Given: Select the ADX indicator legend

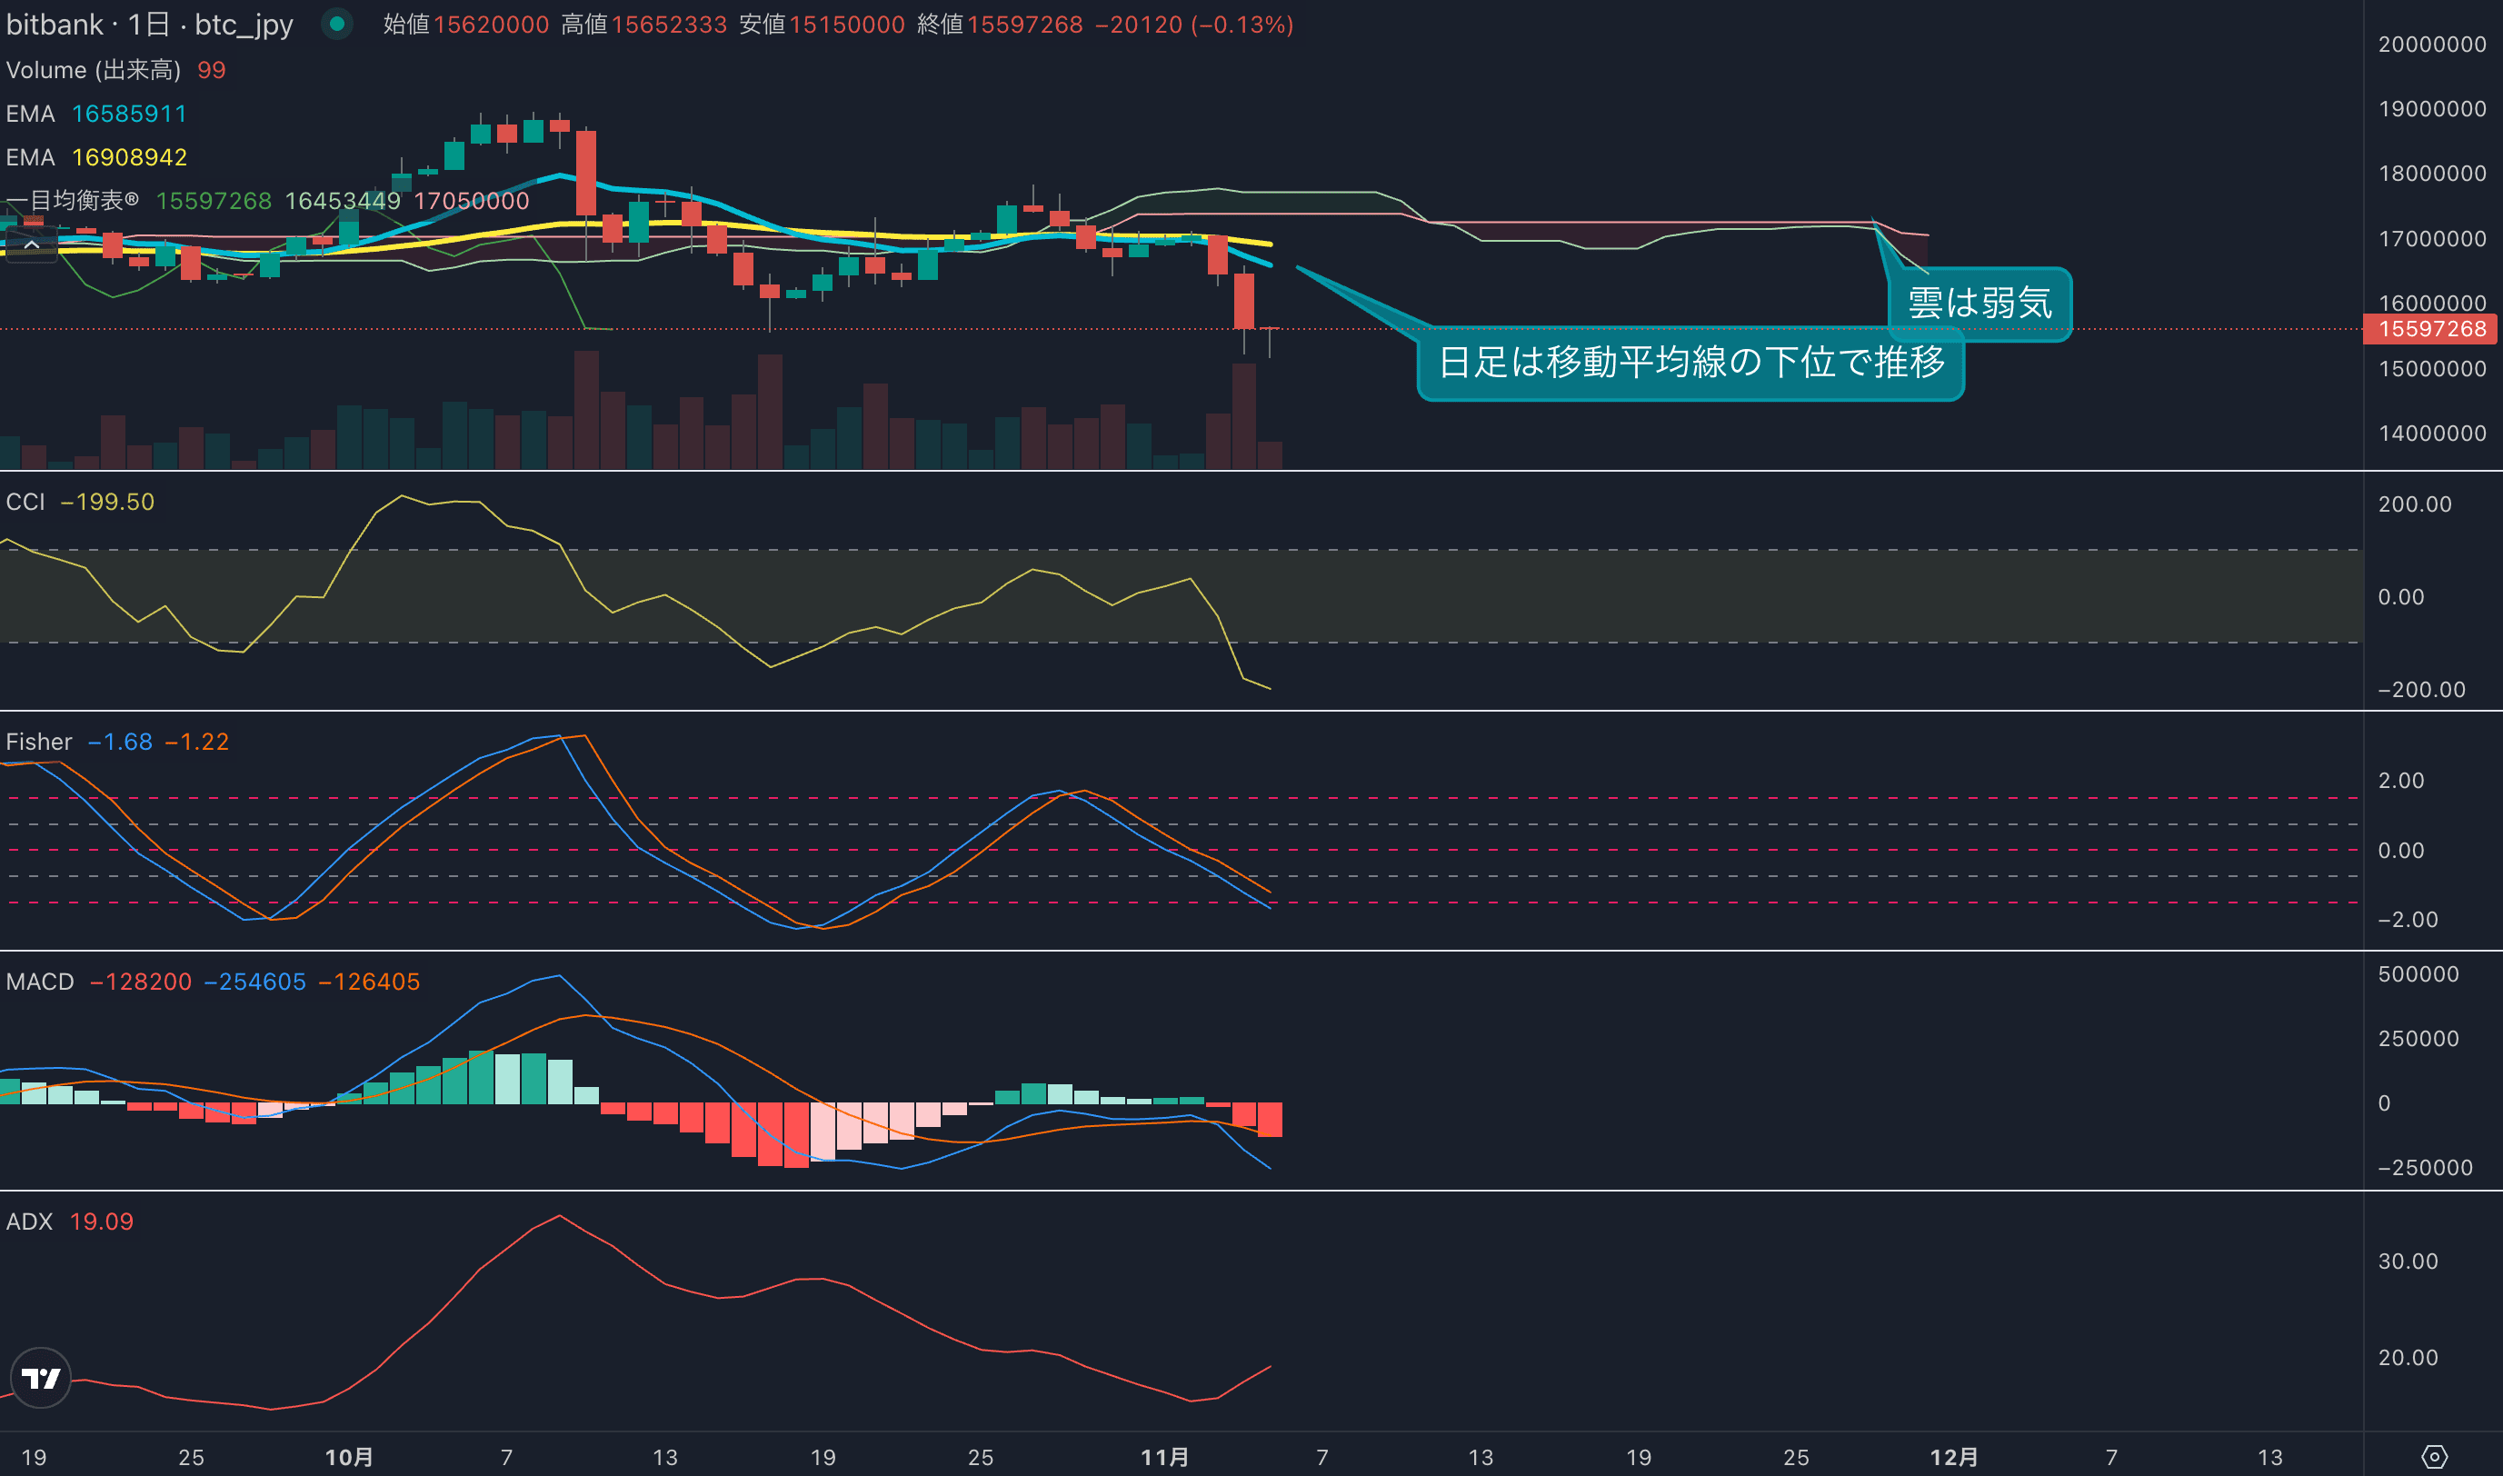Looking at the screenshot, I should 29,1222.
